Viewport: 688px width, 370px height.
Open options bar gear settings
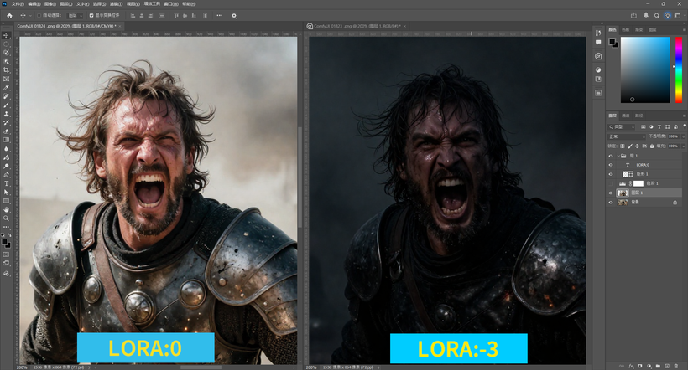click(x=234, y=15)
